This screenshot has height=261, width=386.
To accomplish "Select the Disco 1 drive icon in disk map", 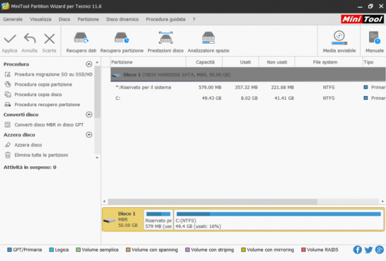I will coord(109,221).
